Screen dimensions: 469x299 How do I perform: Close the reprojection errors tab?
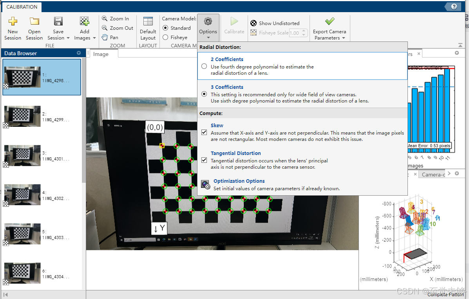(419, 54)
